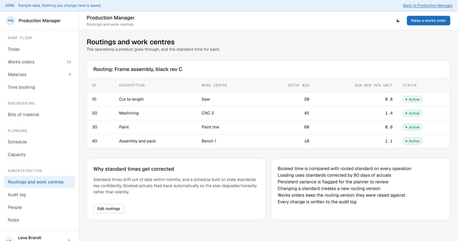
Task: Click the Paint line work centre cell
Action: pos(210,127)
